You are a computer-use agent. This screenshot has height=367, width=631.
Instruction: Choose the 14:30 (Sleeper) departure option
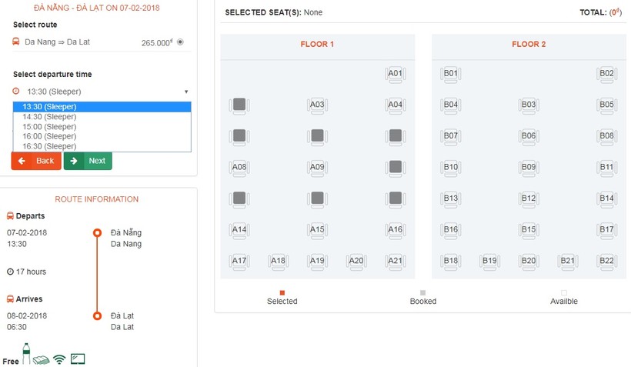pyautogui.click(x=49, y=117)
